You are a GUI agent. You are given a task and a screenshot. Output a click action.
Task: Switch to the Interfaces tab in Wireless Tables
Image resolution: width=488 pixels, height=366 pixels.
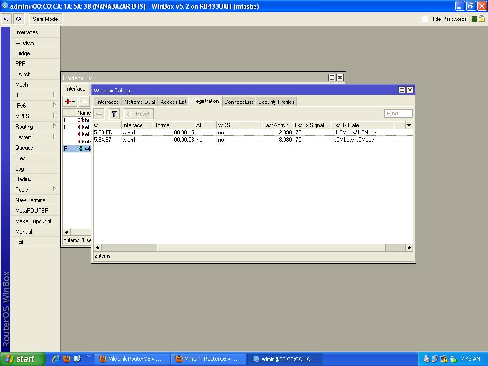[107, 102]
